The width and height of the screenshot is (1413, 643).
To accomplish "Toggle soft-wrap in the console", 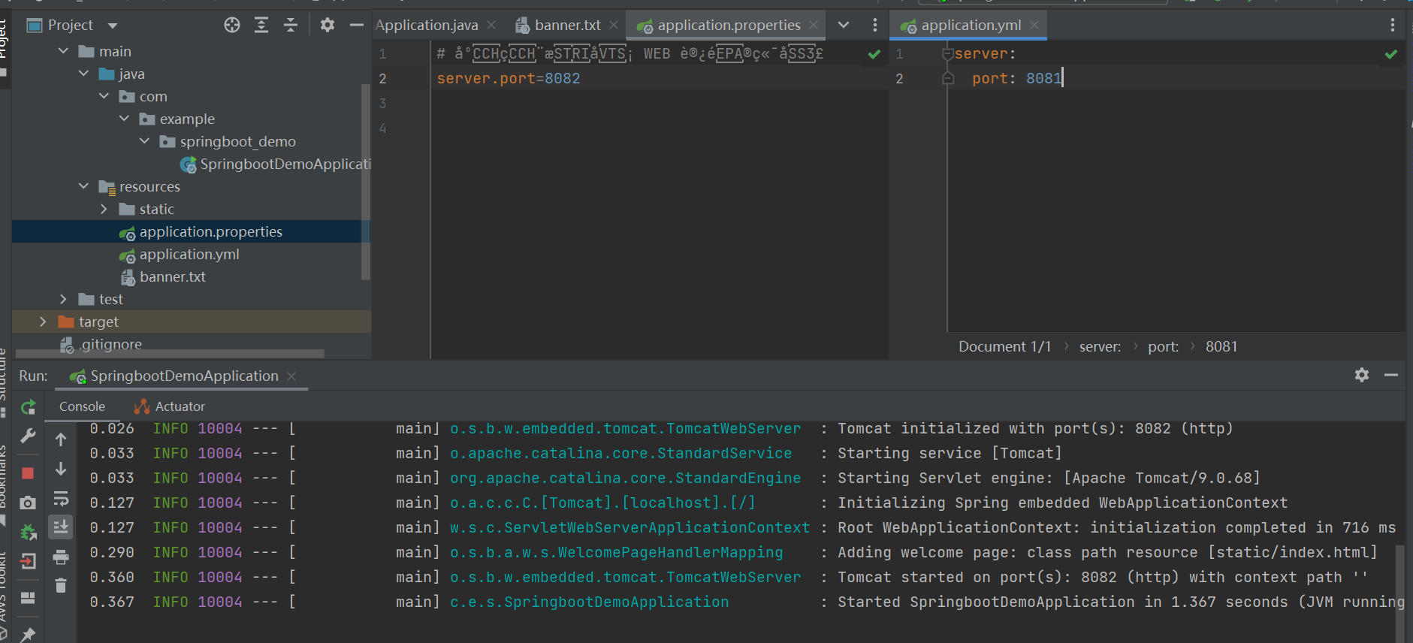I will coord(61,499).
